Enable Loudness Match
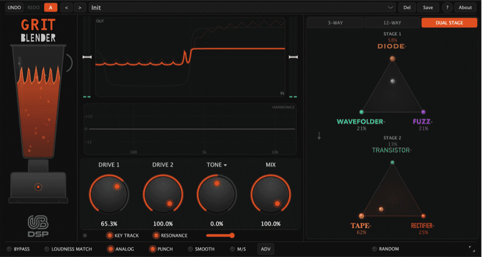482x257 pixels. coord(68,249)
